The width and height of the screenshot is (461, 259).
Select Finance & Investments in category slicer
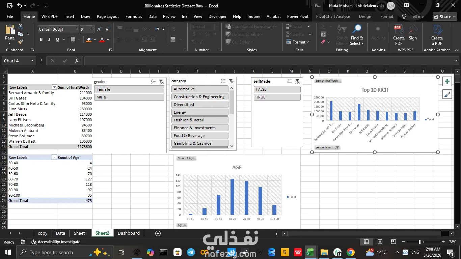[200, 128]
